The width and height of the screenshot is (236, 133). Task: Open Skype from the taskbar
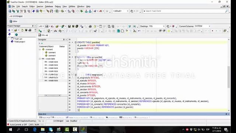51,130
